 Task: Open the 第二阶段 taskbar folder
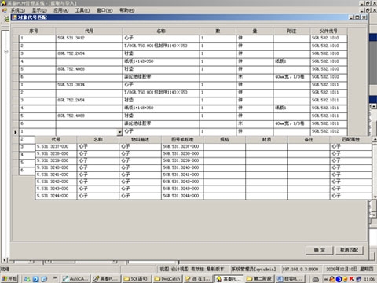(x=260, y=279)
